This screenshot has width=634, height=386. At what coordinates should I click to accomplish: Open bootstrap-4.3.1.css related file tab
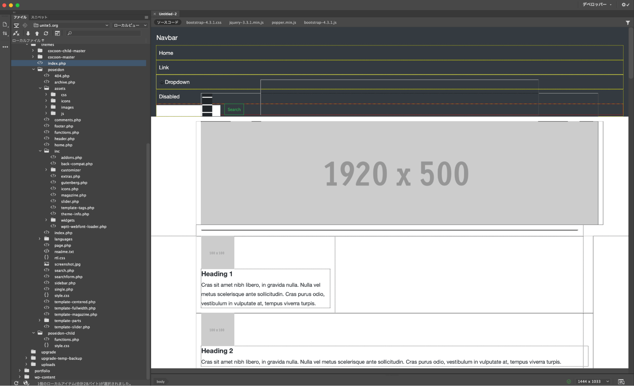(204, 23)
